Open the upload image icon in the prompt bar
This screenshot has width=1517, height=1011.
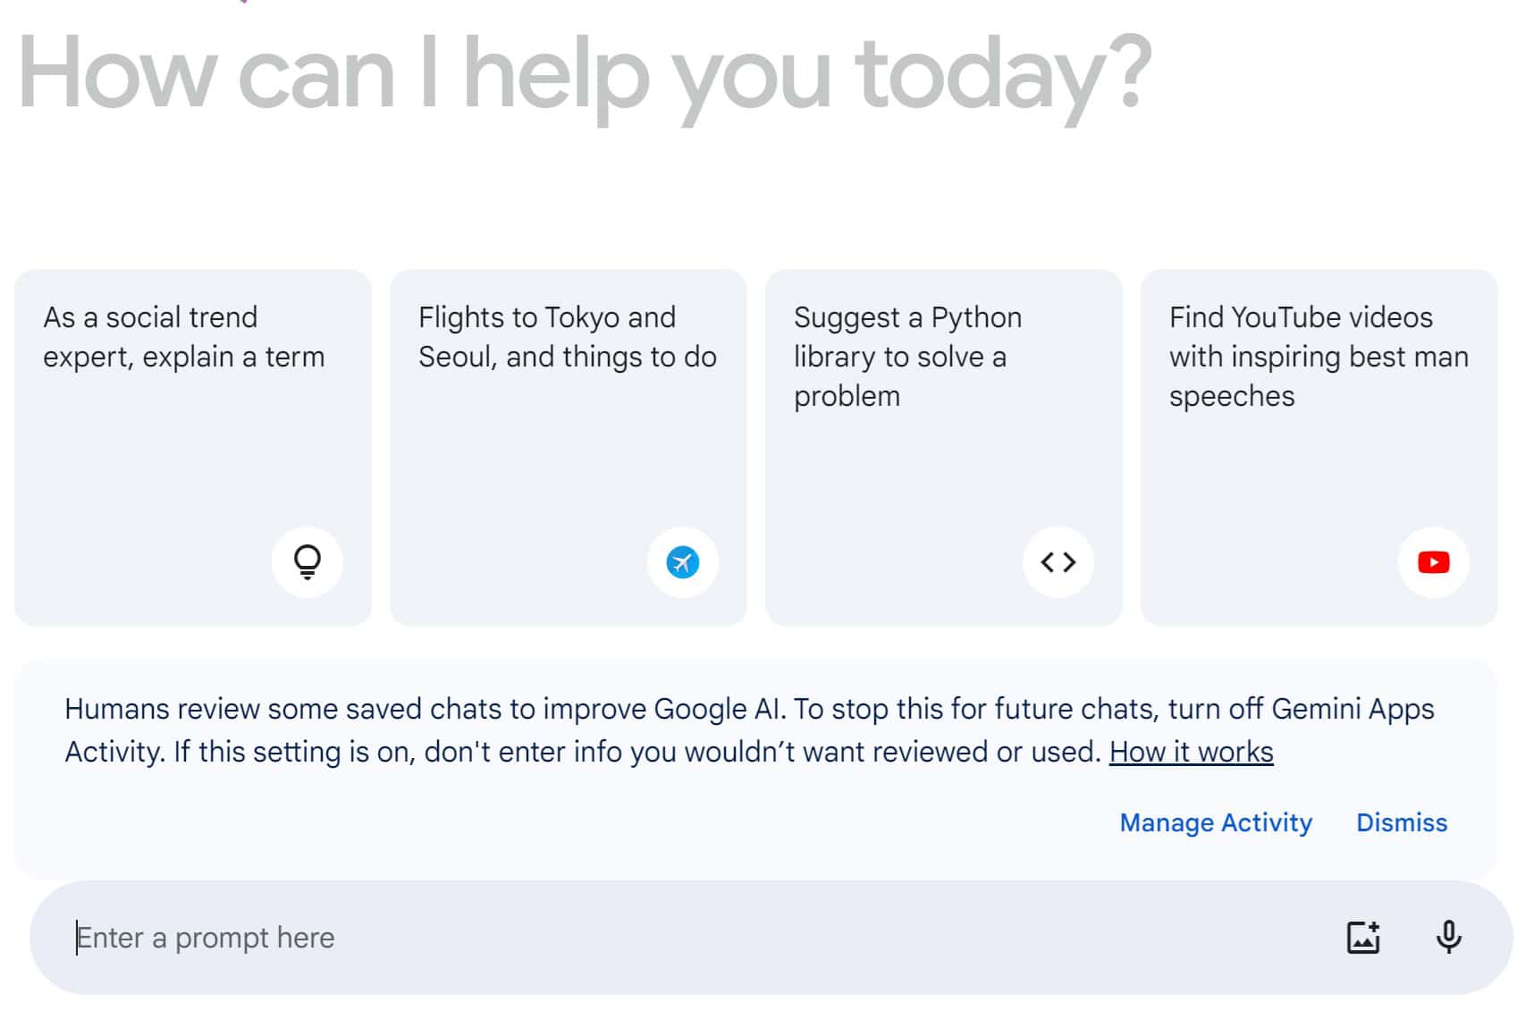[1363, 937]
